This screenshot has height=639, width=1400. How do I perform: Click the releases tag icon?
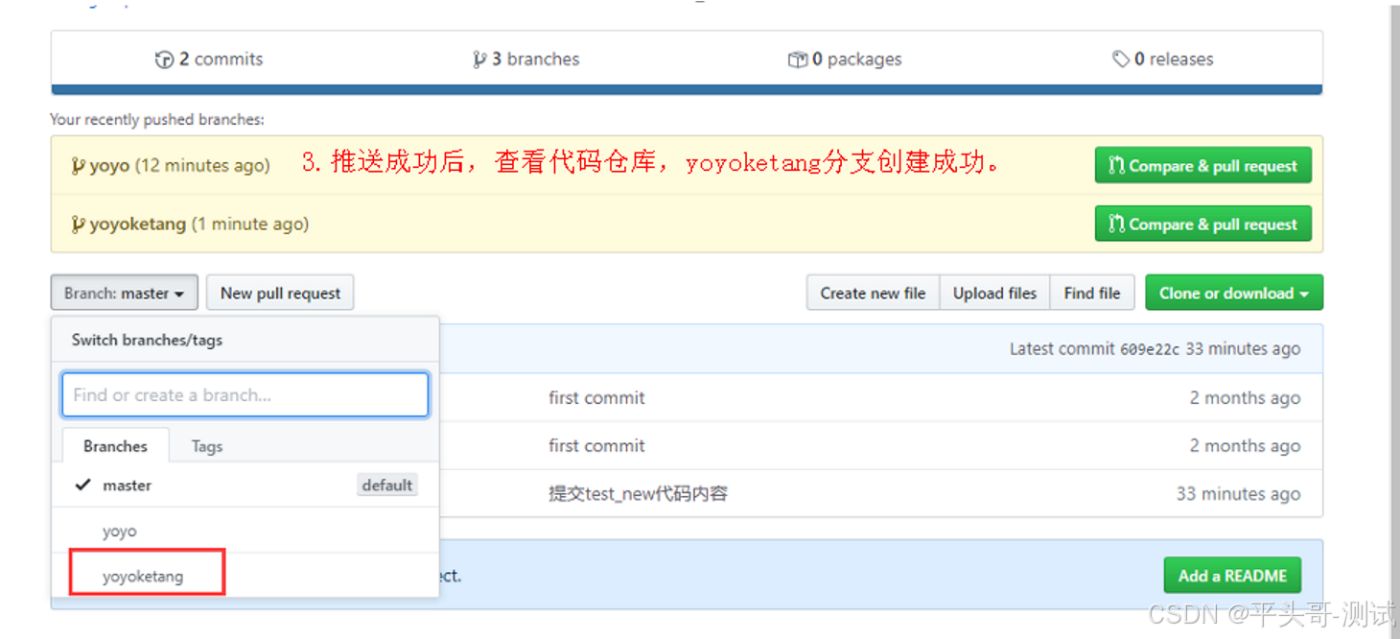[x=1121, y=59]
